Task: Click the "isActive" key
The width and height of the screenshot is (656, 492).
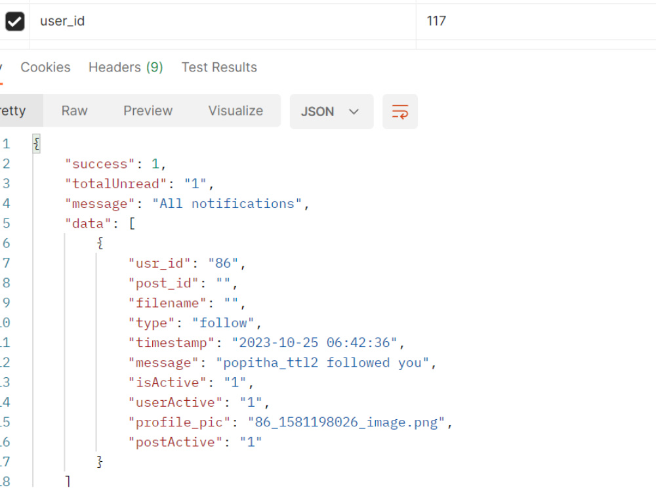Action: pyautogui.click(x=167, y=382)
